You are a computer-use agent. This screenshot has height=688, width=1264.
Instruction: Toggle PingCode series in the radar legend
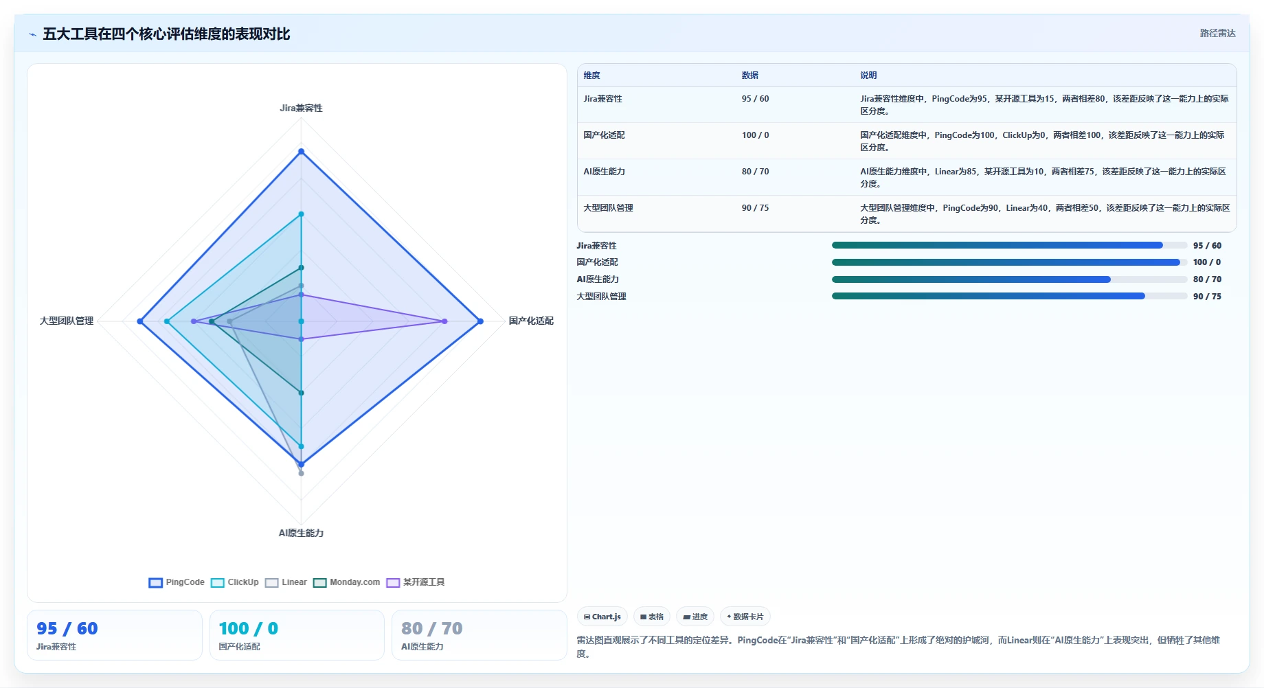coord(177,582)
